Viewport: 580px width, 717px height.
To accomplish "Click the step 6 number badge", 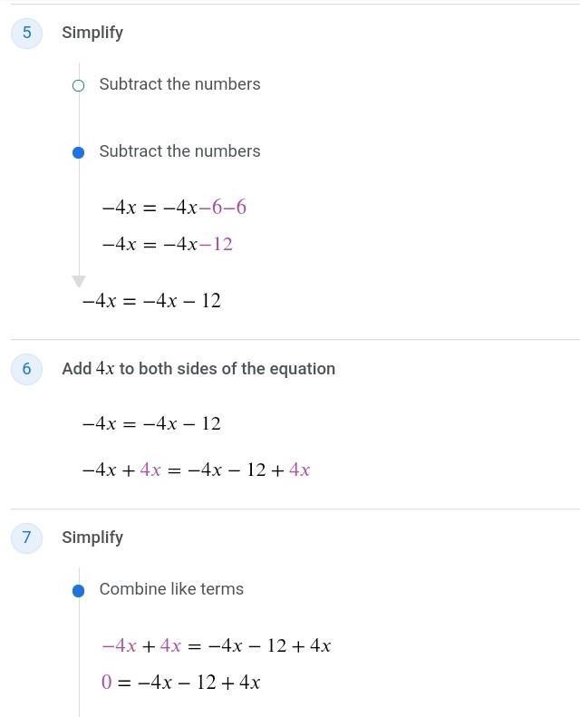I will pyautogui.click(x=26, y=369).
